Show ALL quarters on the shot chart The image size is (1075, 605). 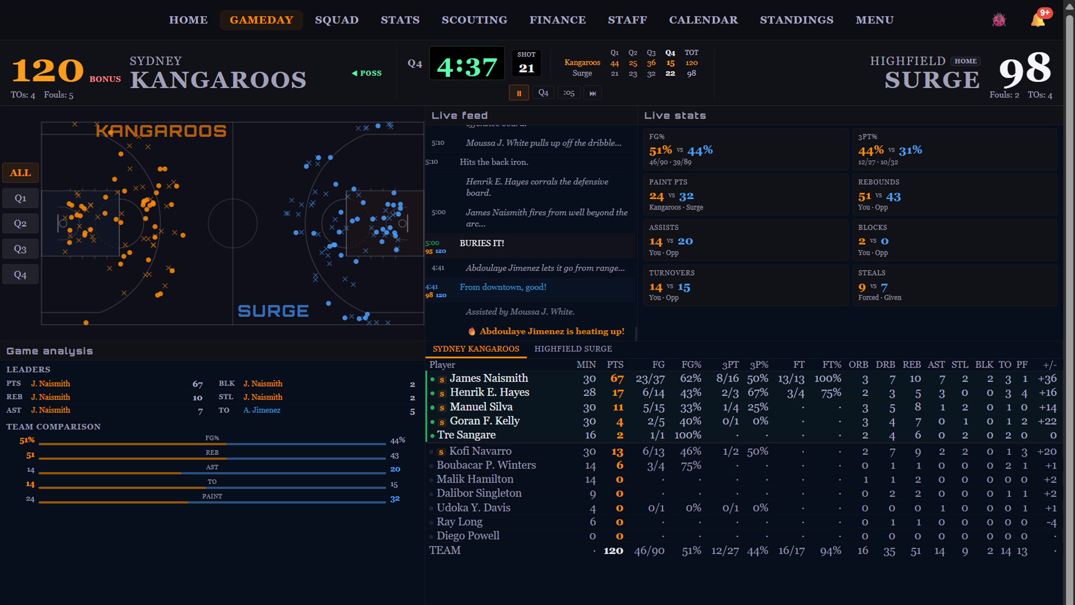tap(20, 173)
